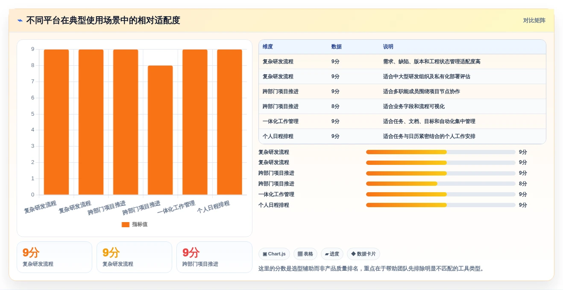Click the 数据卡片 chip
The image size is (563, 290).
[364, 254]
